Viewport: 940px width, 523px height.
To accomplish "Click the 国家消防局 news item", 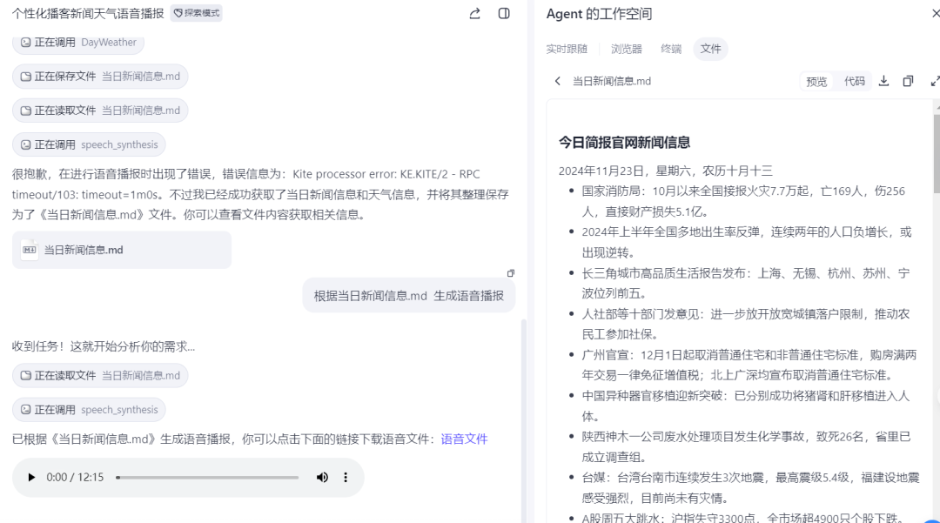I will [743, 201].
